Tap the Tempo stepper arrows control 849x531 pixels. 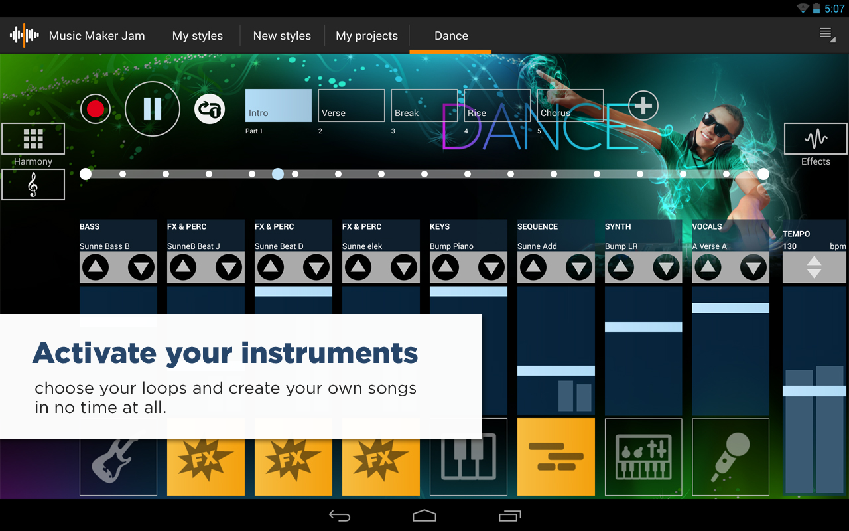coord(815,267)
